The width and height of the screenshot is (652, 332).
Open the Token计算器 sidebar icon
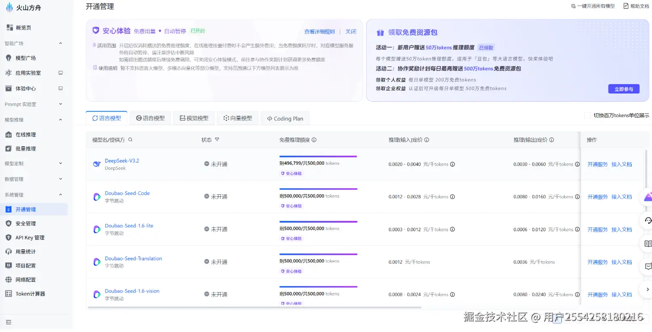tap(9, 294)
